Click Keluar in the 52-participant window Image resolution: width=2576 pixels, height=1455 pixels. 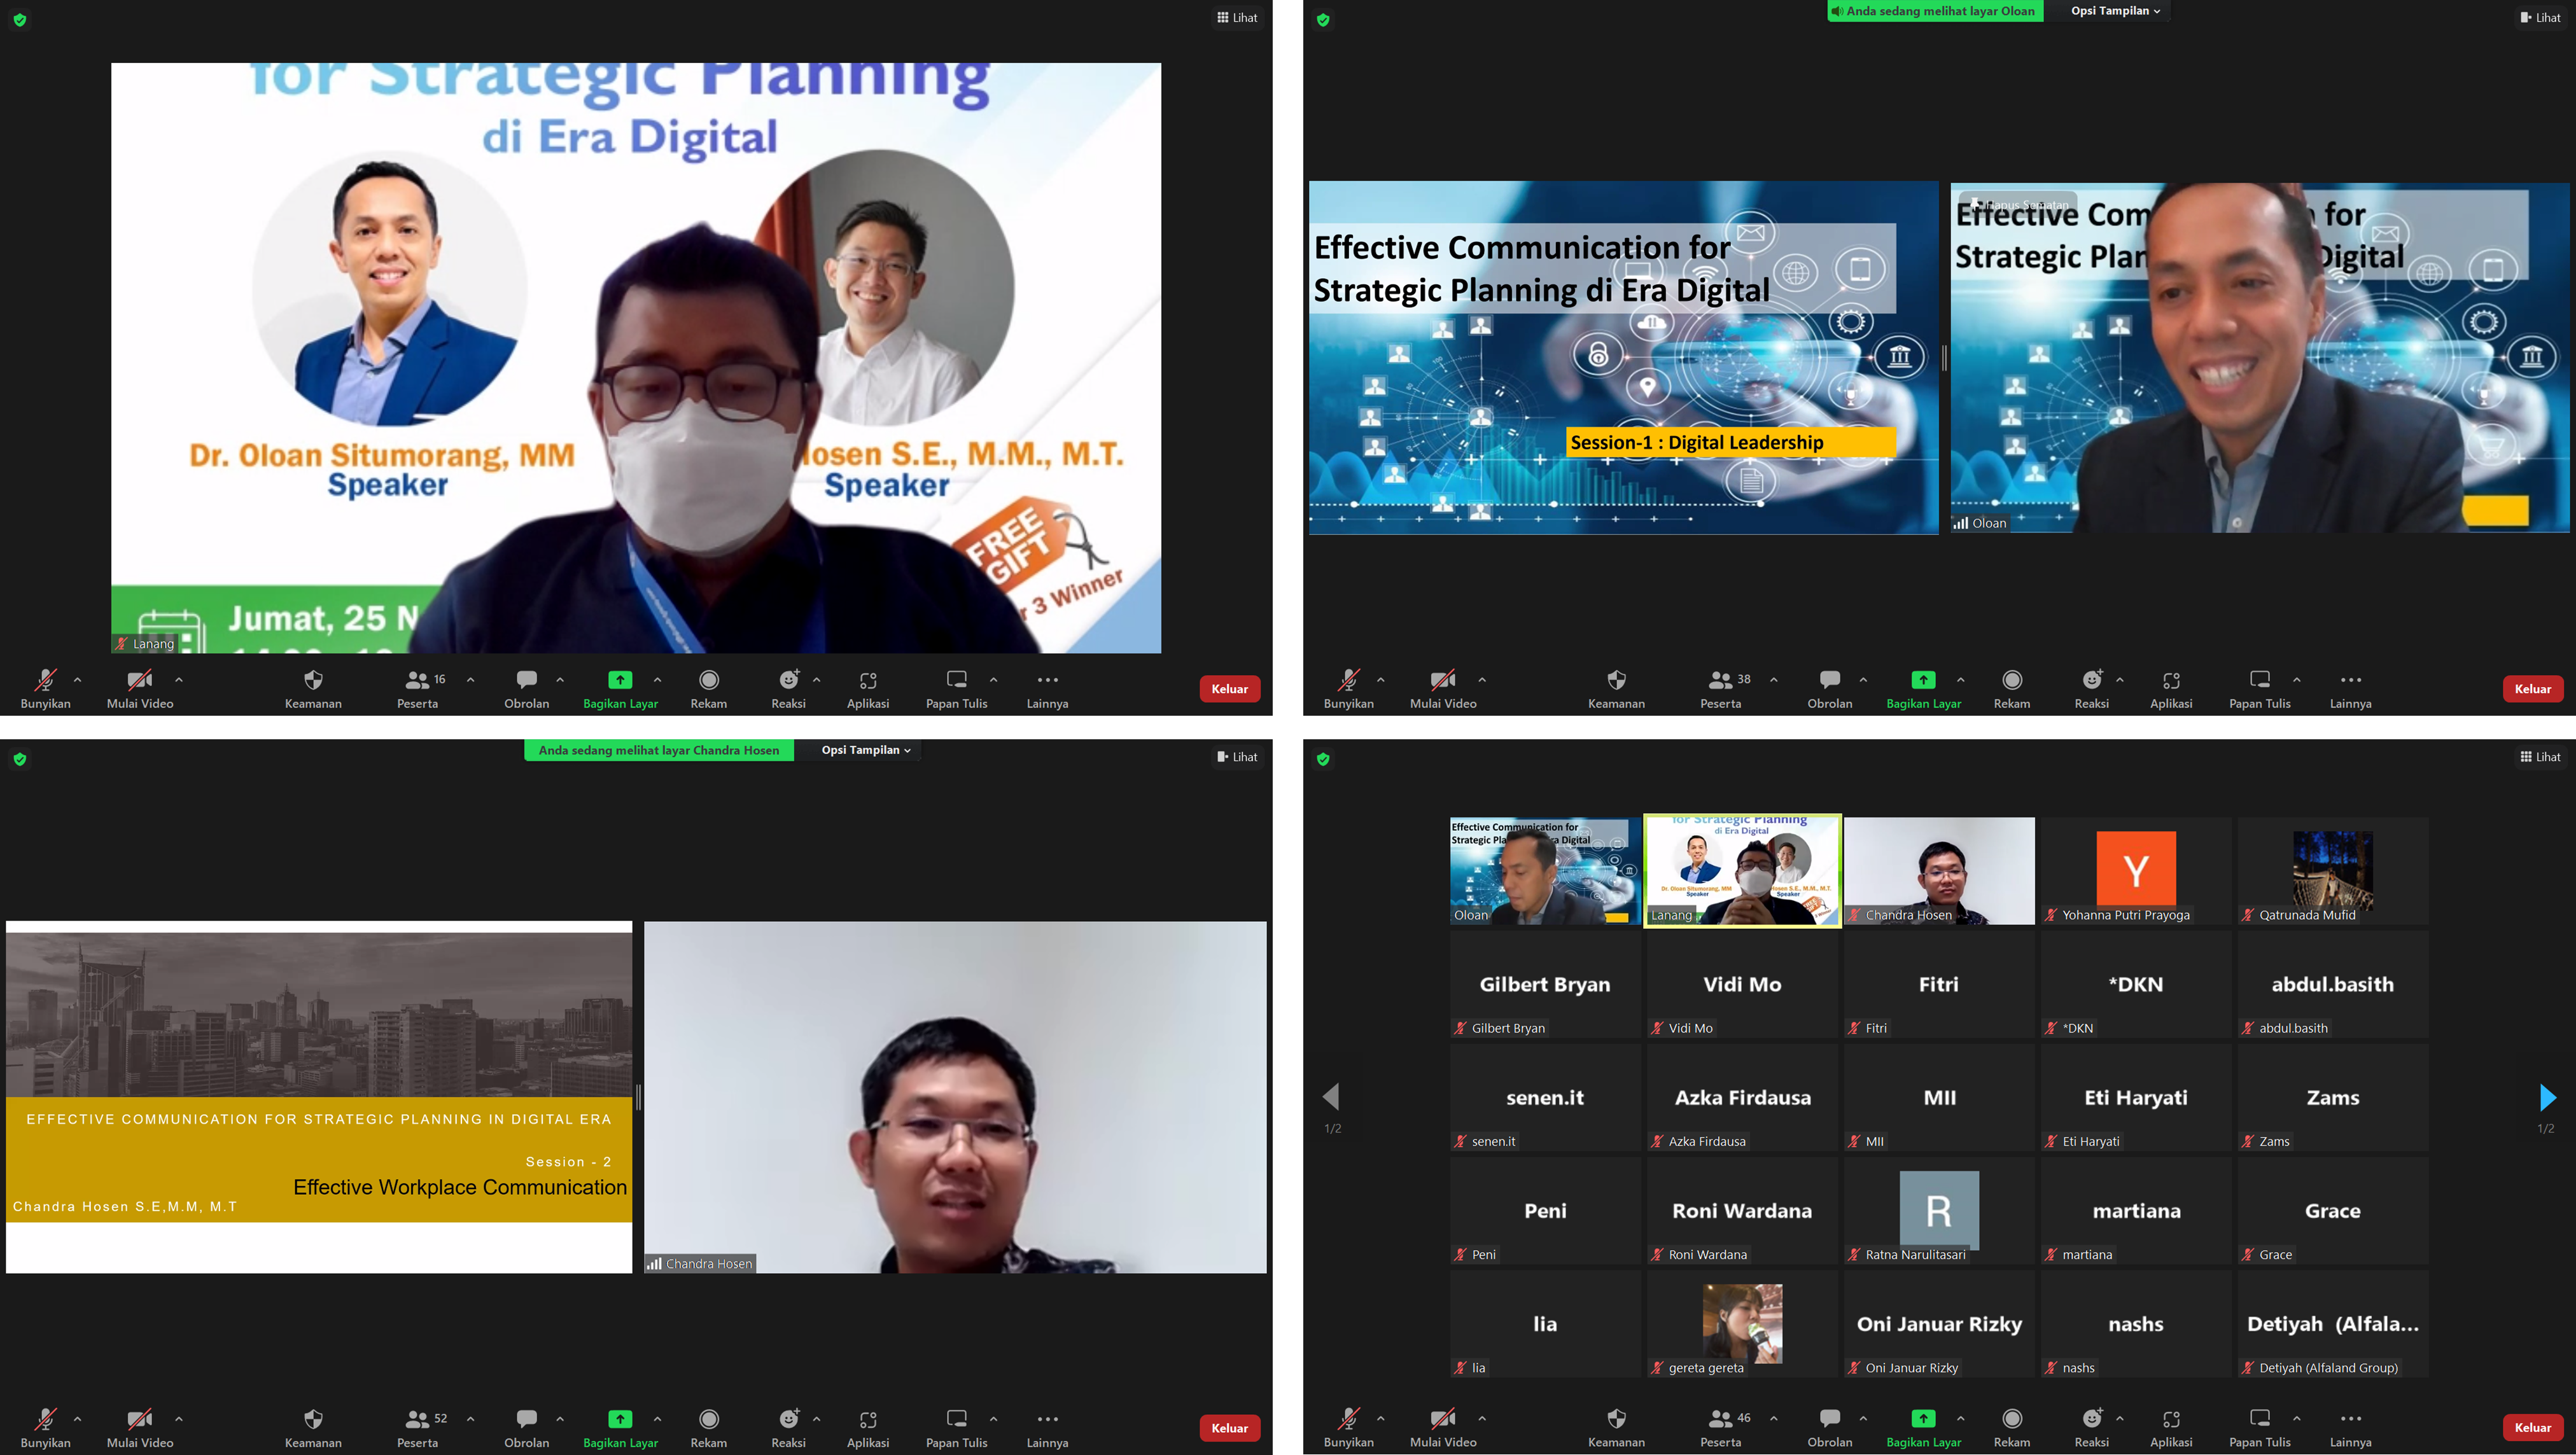[x=1229, y=1428]
